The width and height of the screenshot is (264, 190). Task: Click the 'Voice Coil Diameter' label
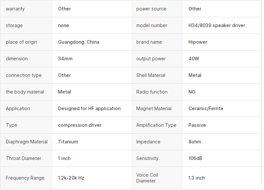click(147, 178)
